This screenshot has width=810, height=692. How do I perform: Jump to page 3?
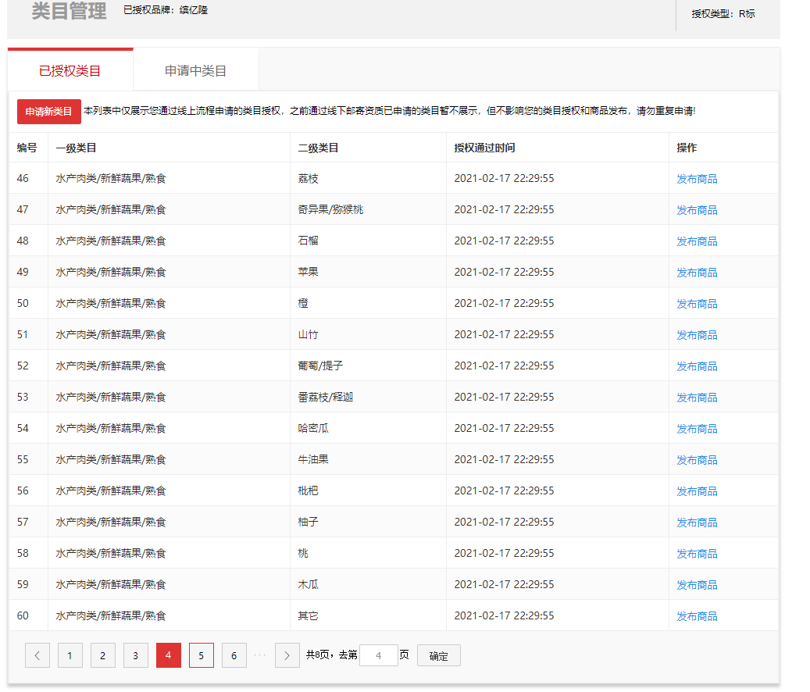(136, 655)
